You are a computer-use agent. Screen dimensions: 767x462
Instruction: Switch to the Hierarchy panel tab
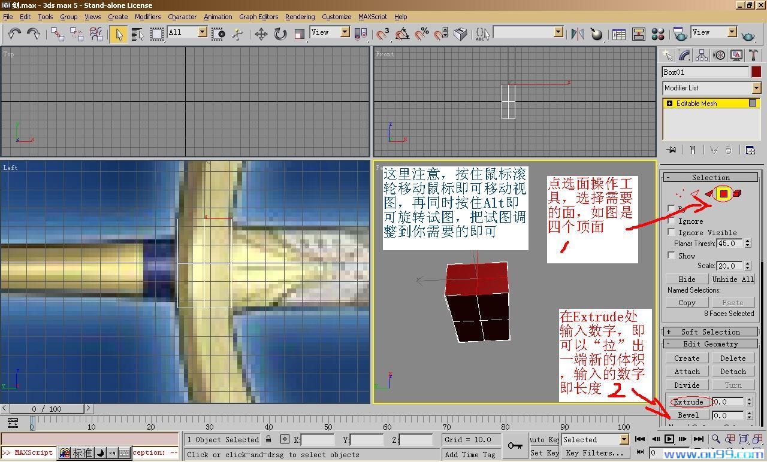pyautogui.click(x=702, y=55)
